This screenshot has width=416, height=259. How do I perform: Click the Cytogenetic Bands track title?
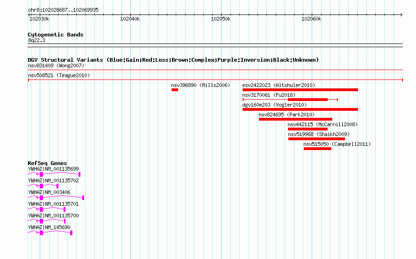[x=56, y=35]
